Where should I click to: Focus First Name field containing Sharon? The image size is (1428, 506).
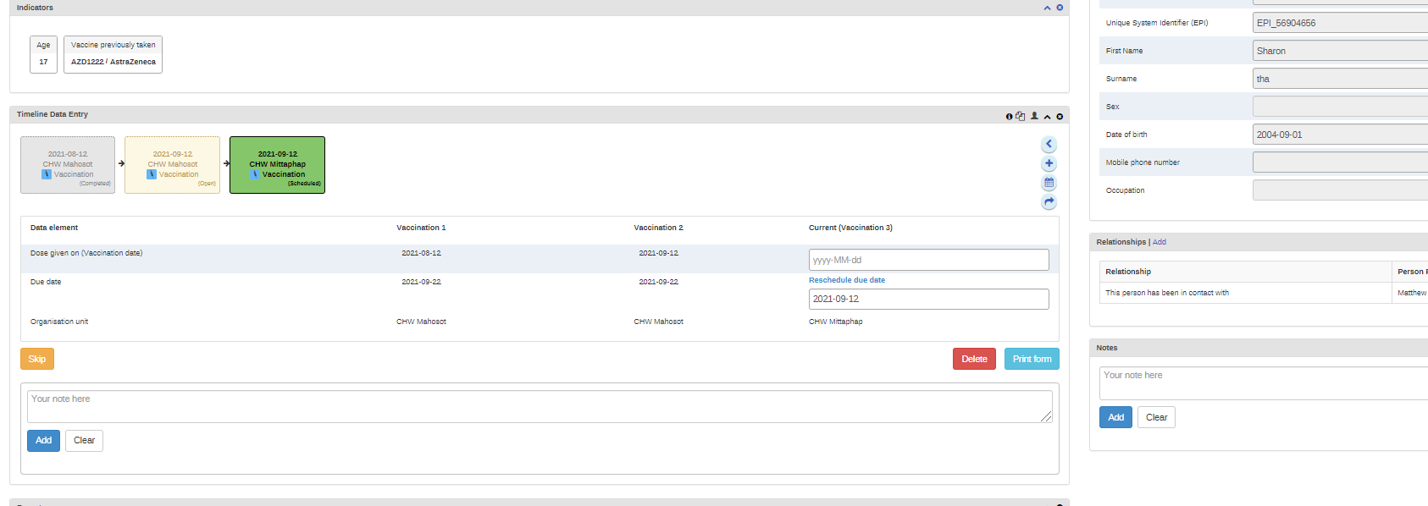(1340, 51)
